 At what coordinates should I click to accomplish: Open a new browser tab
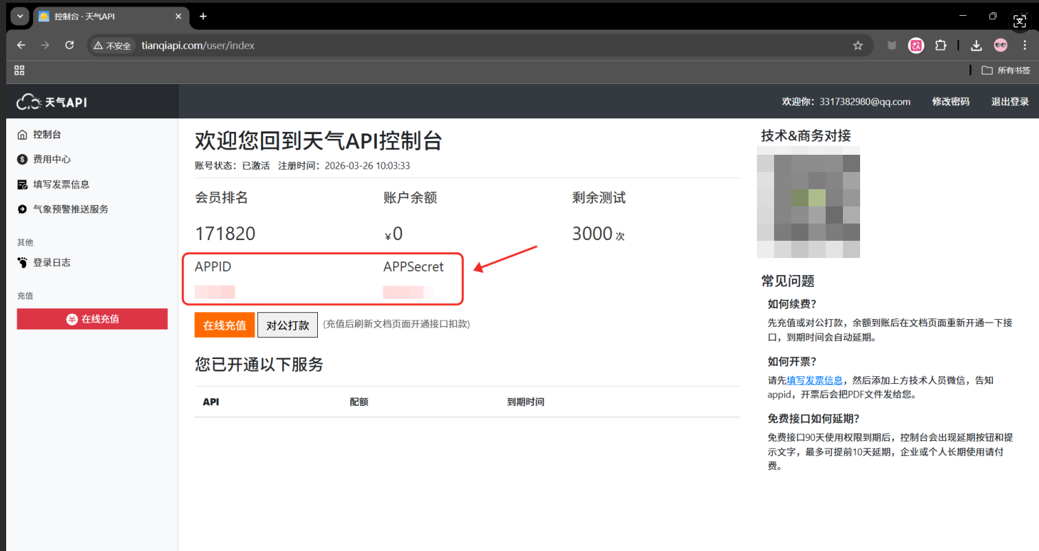(x=203, y=17)
